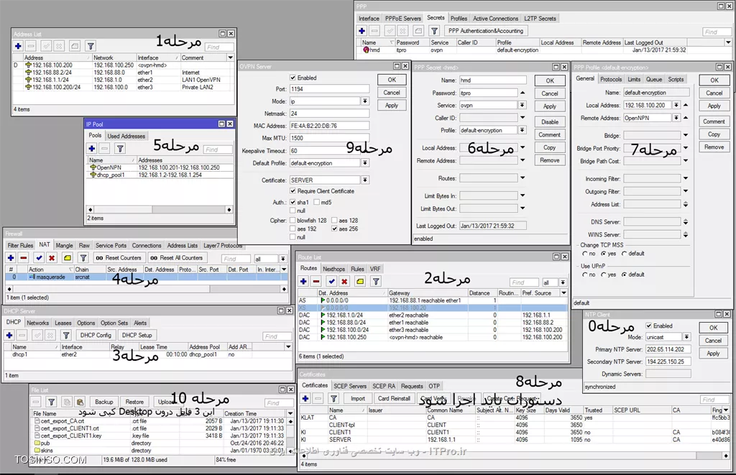Screen dimensions: 736x475
Task: Enable selected route with checkmark icon
Action: [x=332, y=281]
